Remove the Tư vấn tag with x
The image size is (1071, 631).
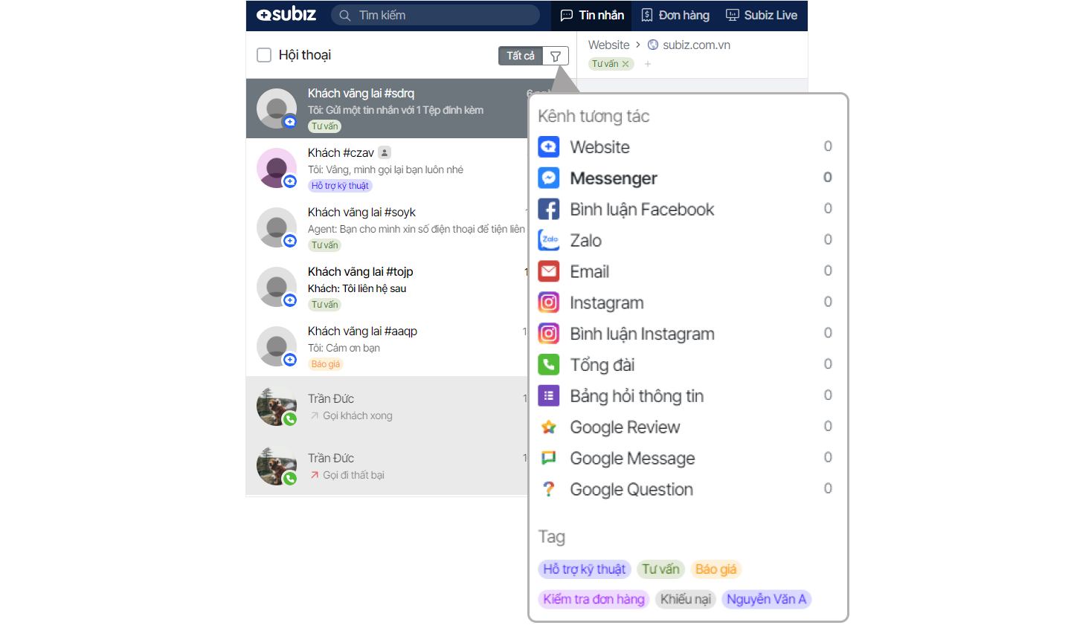tap(625, 64)
